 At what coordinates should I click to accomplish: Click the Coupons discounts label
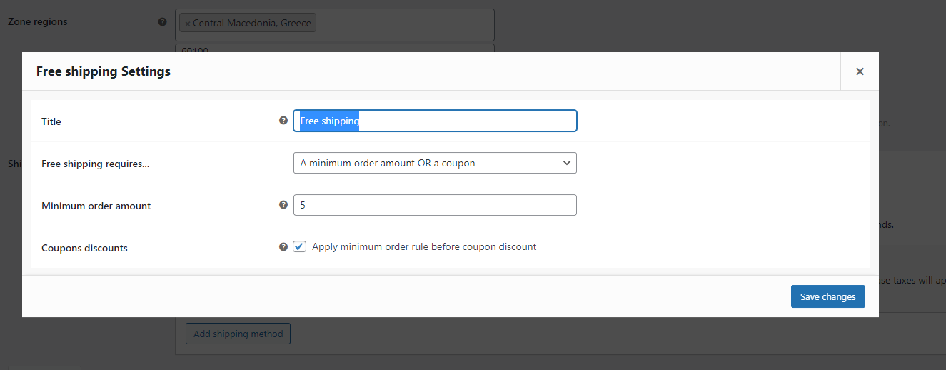click(x=84, y=248)
